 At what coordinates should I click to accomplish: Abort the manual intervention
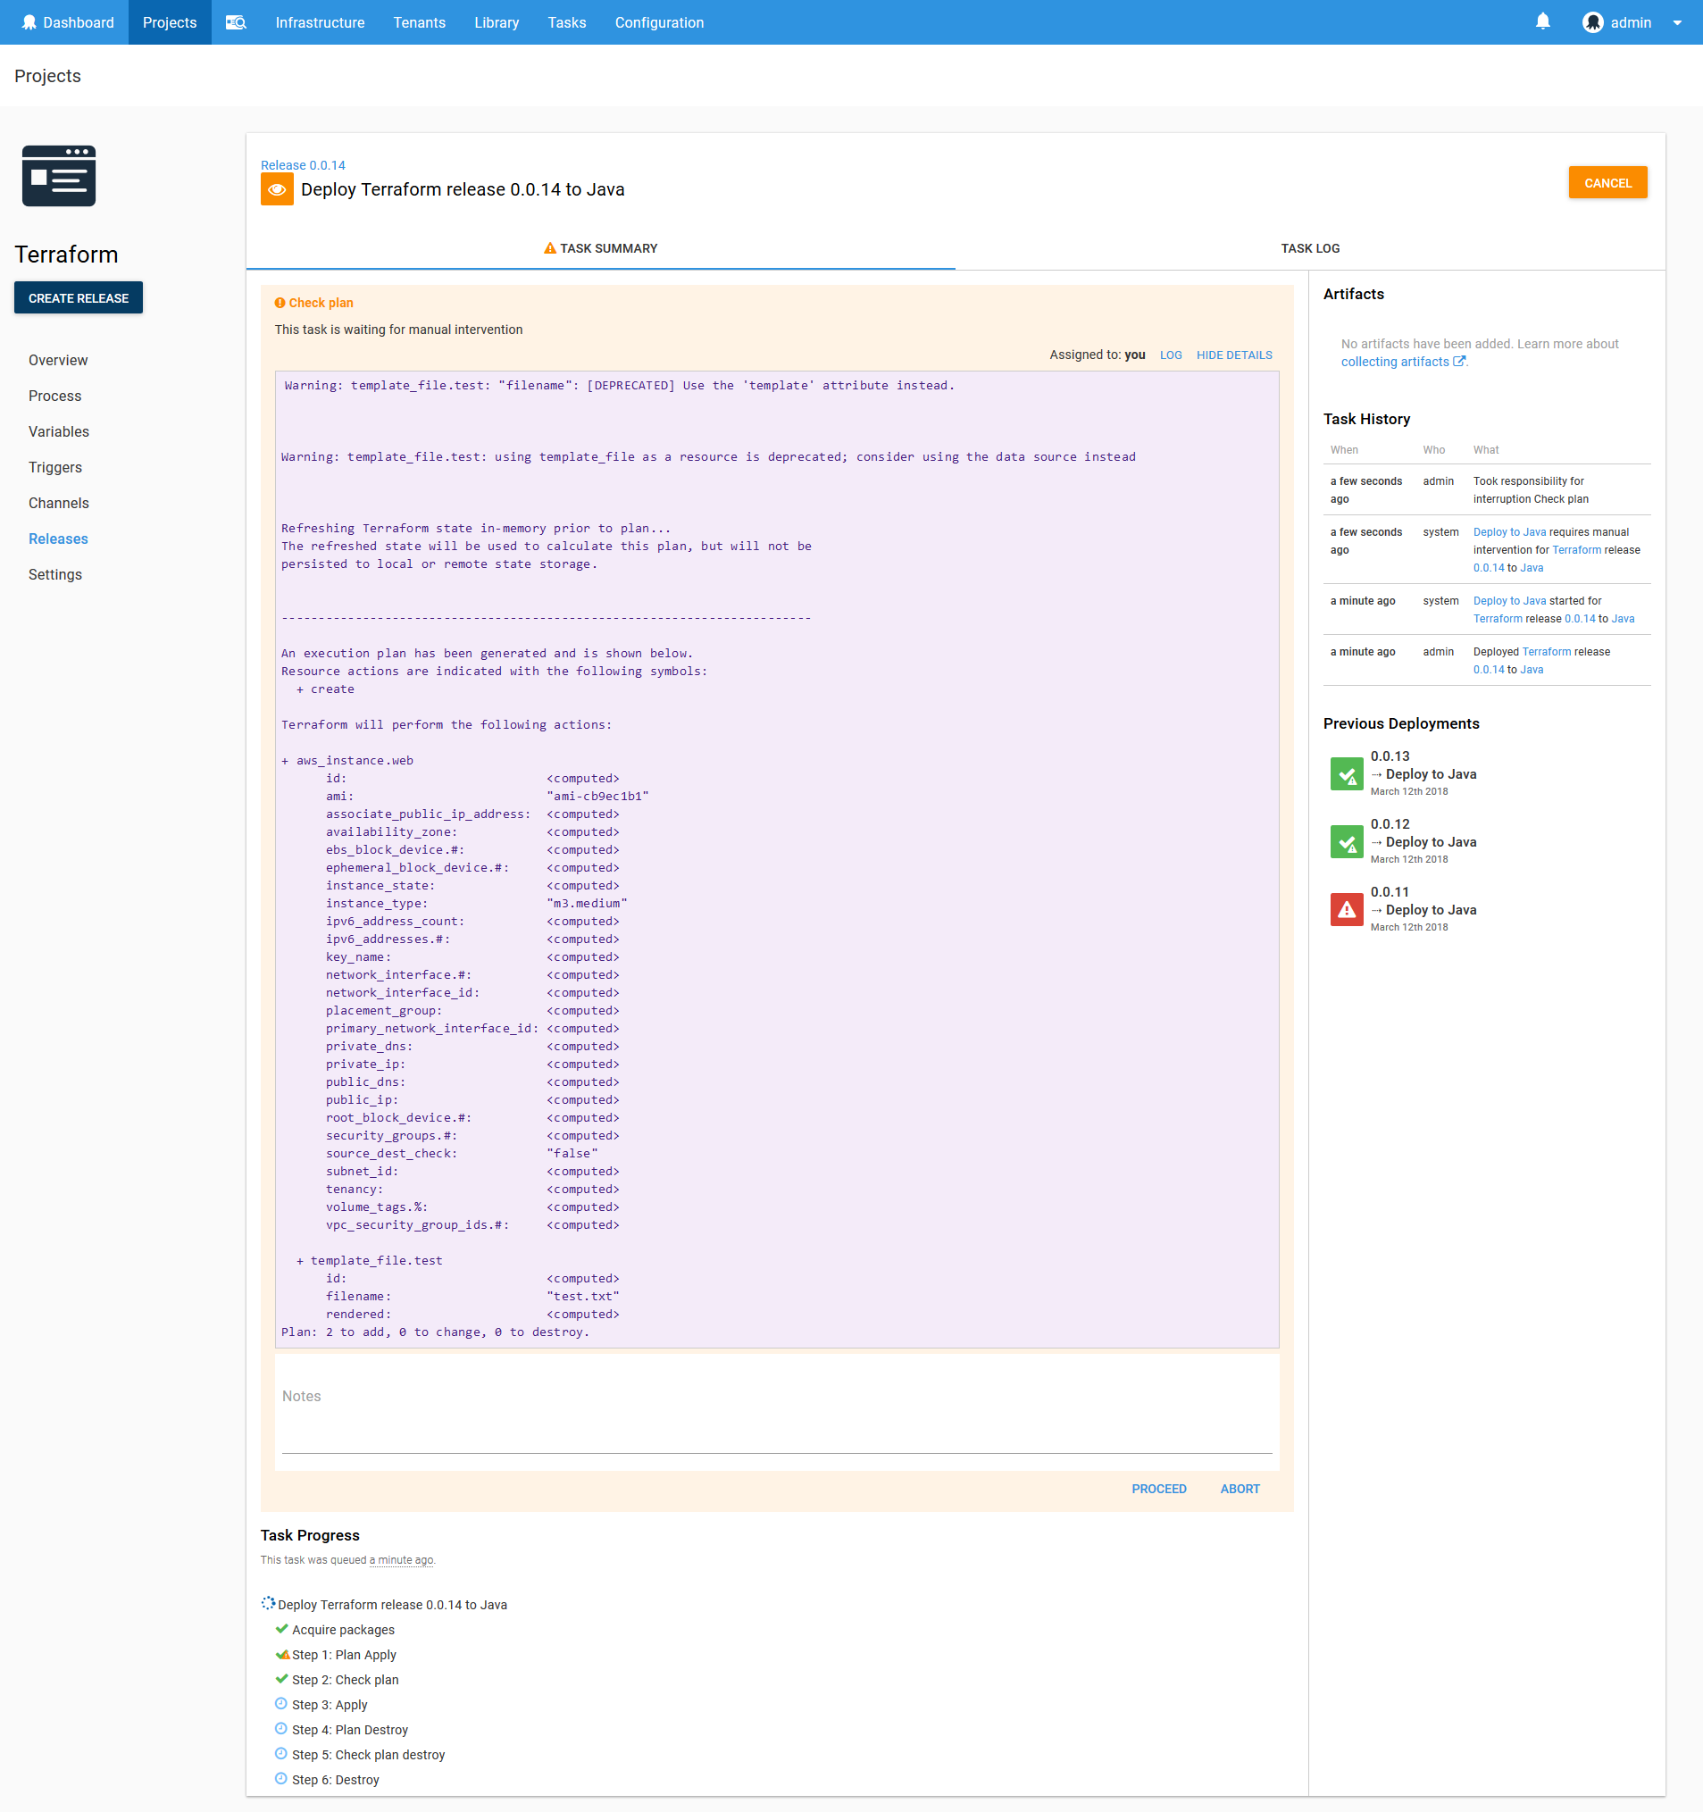tap(1239, 1489)
